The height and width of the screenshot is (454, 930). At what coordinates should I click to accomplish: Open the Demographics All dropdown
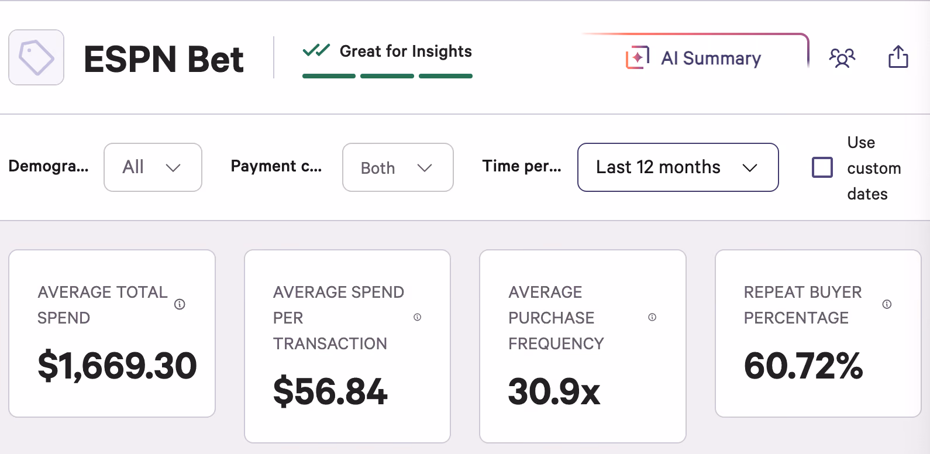(x=153, y=167)
